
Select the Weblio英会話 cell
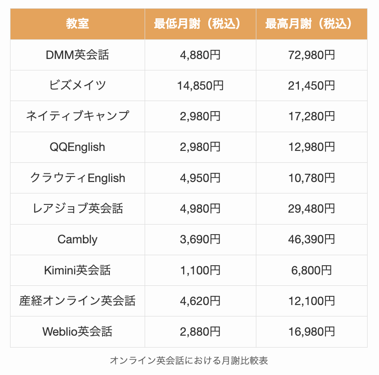(77, 332)
